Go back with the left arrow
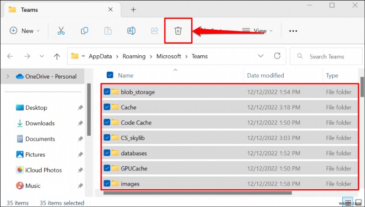 pos(10,56)
